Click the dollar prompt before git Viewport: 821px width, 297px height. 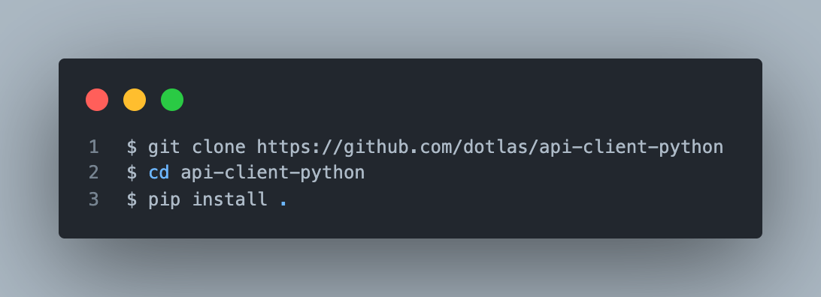pos(132,147)
